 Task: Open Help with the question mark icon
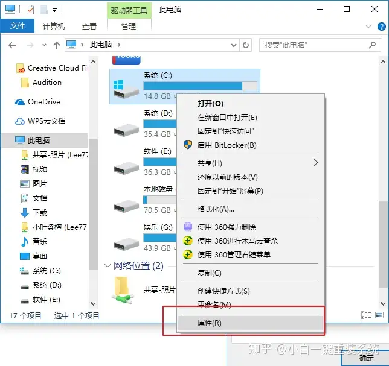[381, 27]
